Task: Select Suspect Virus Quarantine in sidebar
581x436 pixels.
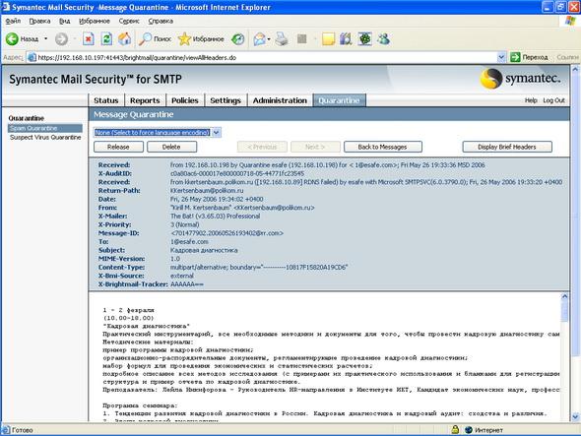Action: click(45, 137)
